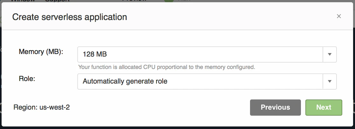Close the Create serverless application dialog
Screen dimensions: 355x129
click(x=339, y=16)
